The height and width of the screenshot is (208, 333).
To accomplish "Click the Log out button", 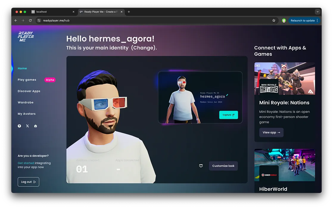I will tap(29, 182).
